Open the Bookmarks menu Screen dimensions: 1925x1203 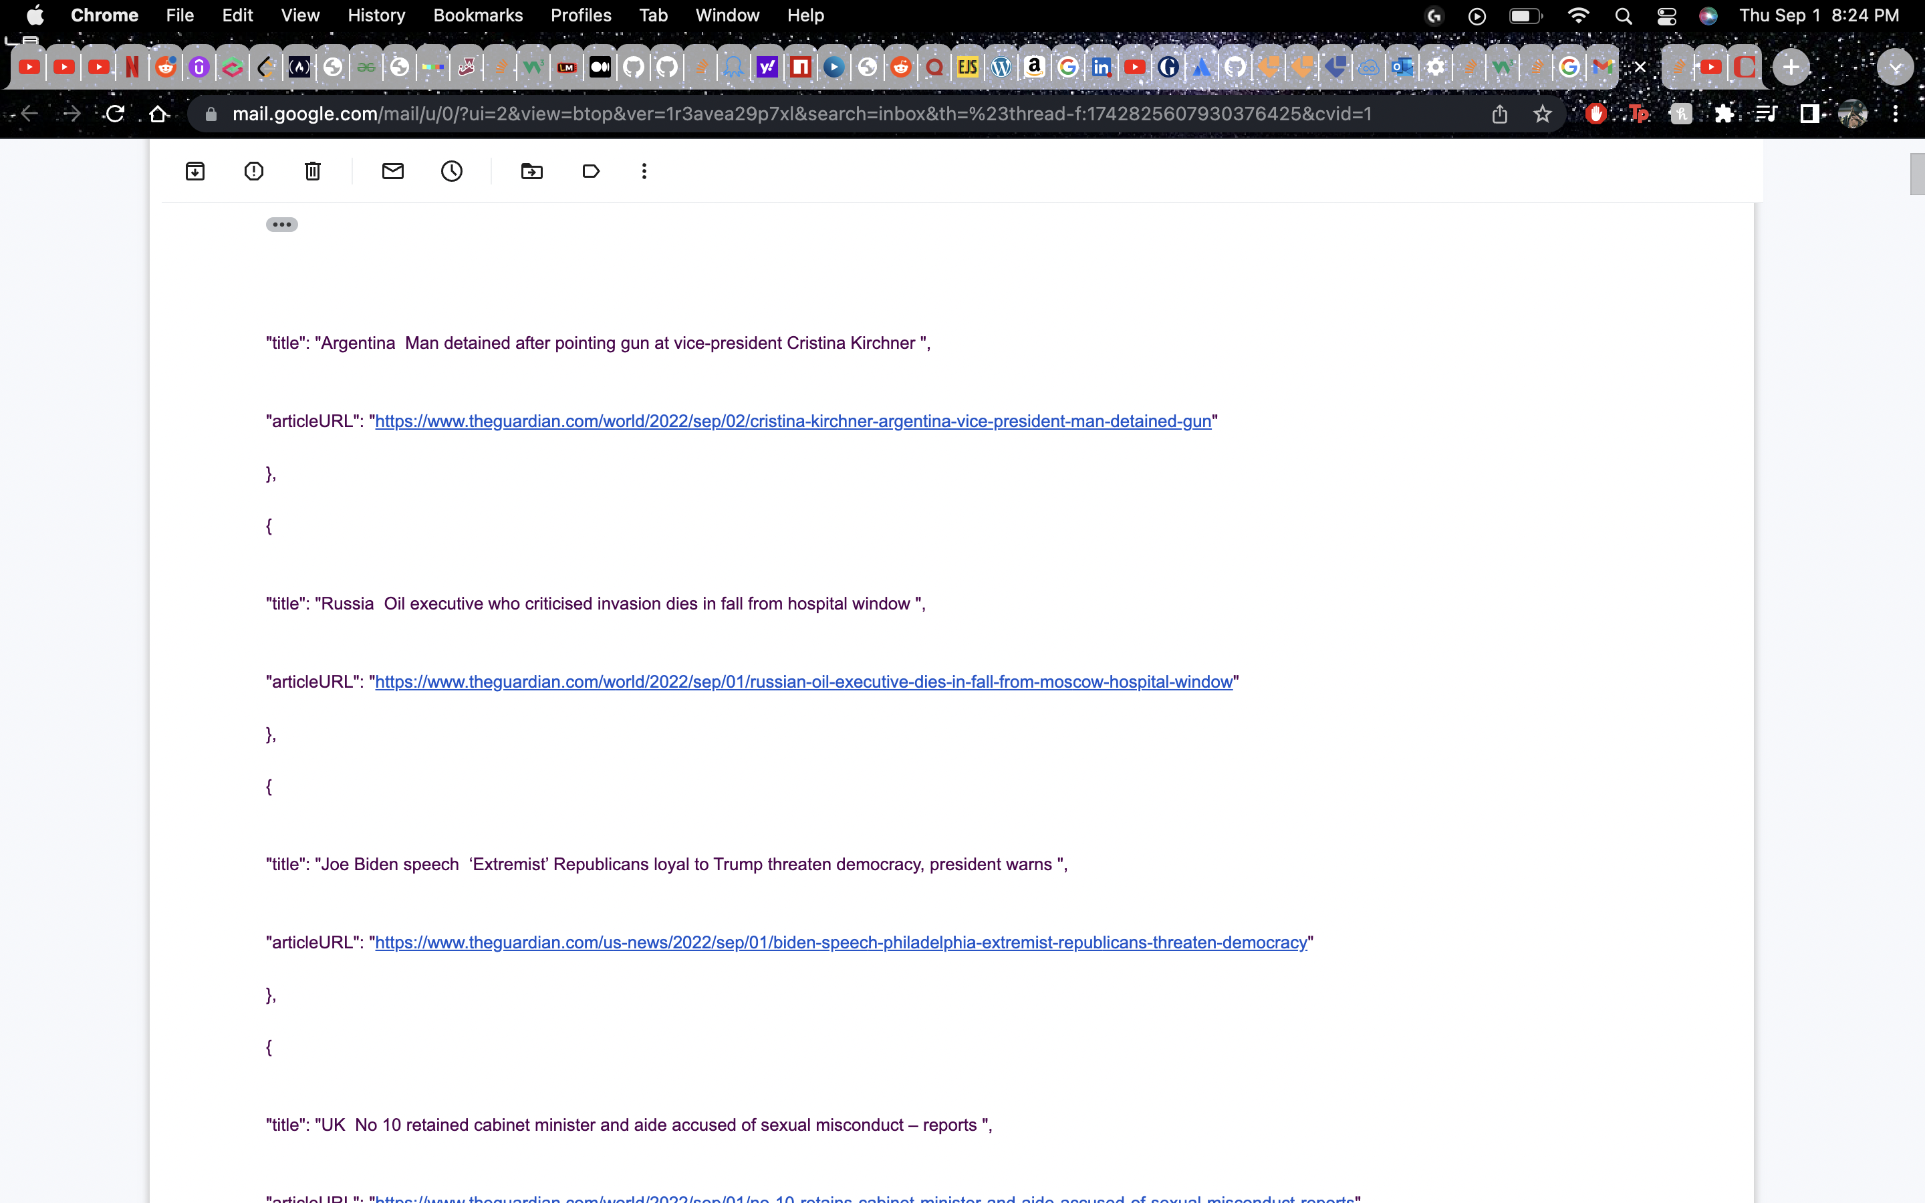tap(477, 16)
